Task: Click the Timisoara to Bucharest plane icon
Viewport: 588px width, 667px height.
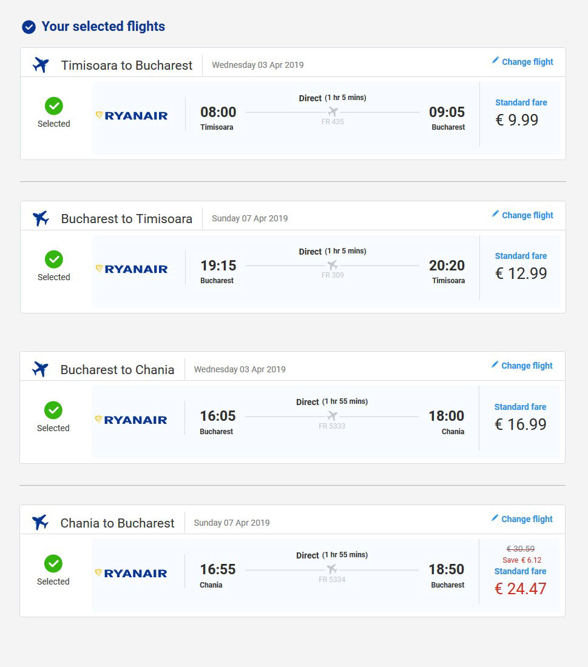Action: click(x=41, y=65)
